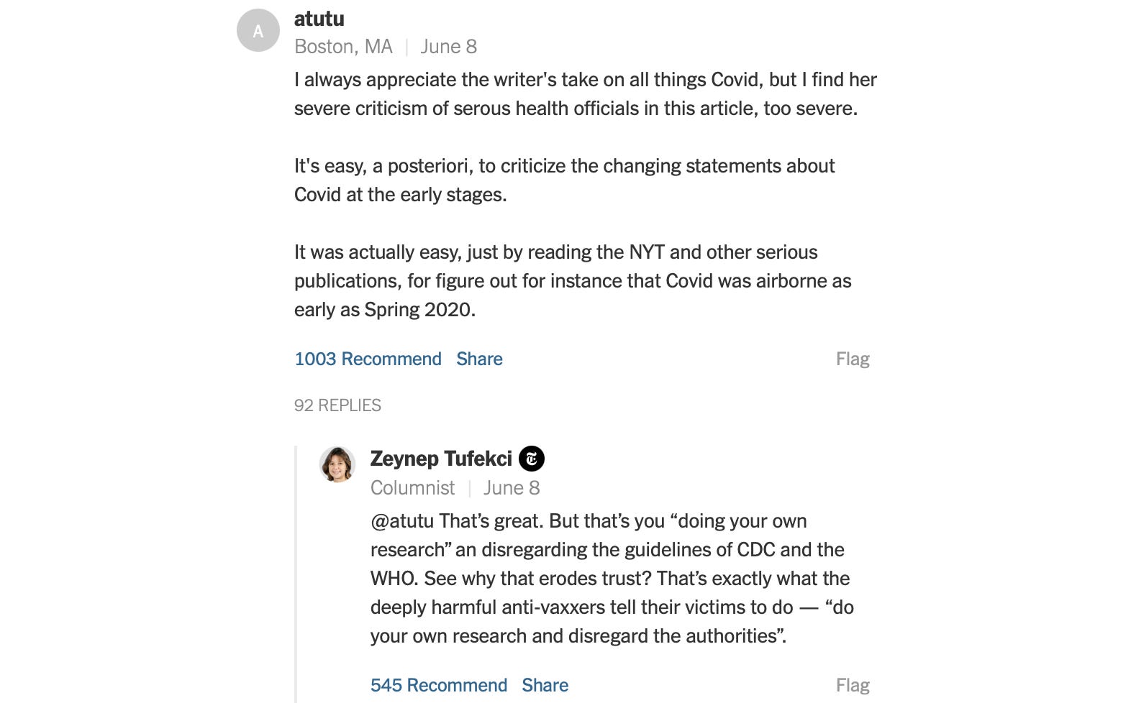
Task: Click June 8 date on atutu's comment
Action: point(448,47)
